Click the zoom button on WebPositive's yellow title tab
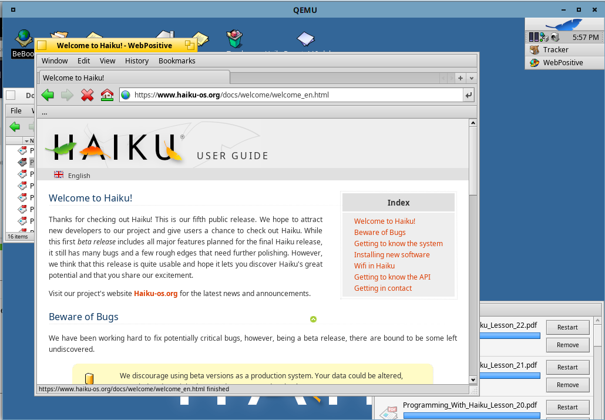The width and height of the screenshot is (605, 420). [x=190, y=45]
